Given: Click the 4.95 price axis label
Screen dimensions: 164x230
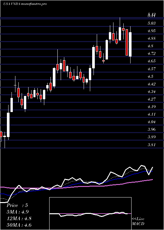Looking at the screenshot, I should 152,31.
